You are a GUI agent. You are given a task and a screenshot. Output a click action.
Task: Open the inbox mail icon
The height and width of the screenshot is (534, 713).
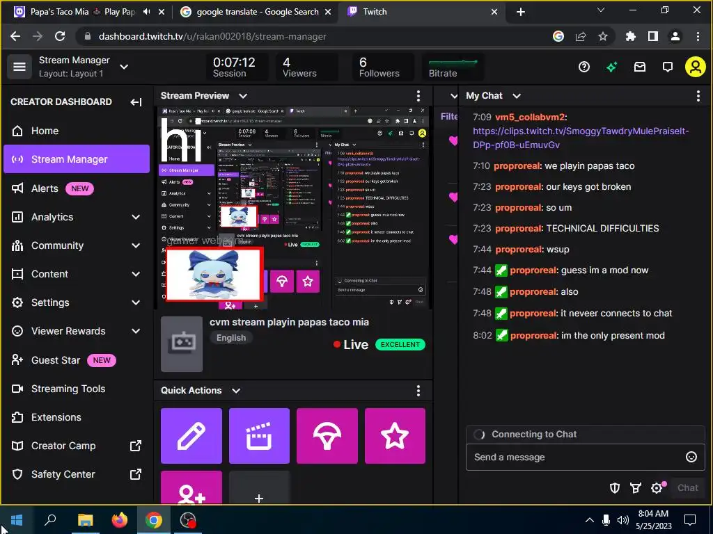[x=640, y=67]
